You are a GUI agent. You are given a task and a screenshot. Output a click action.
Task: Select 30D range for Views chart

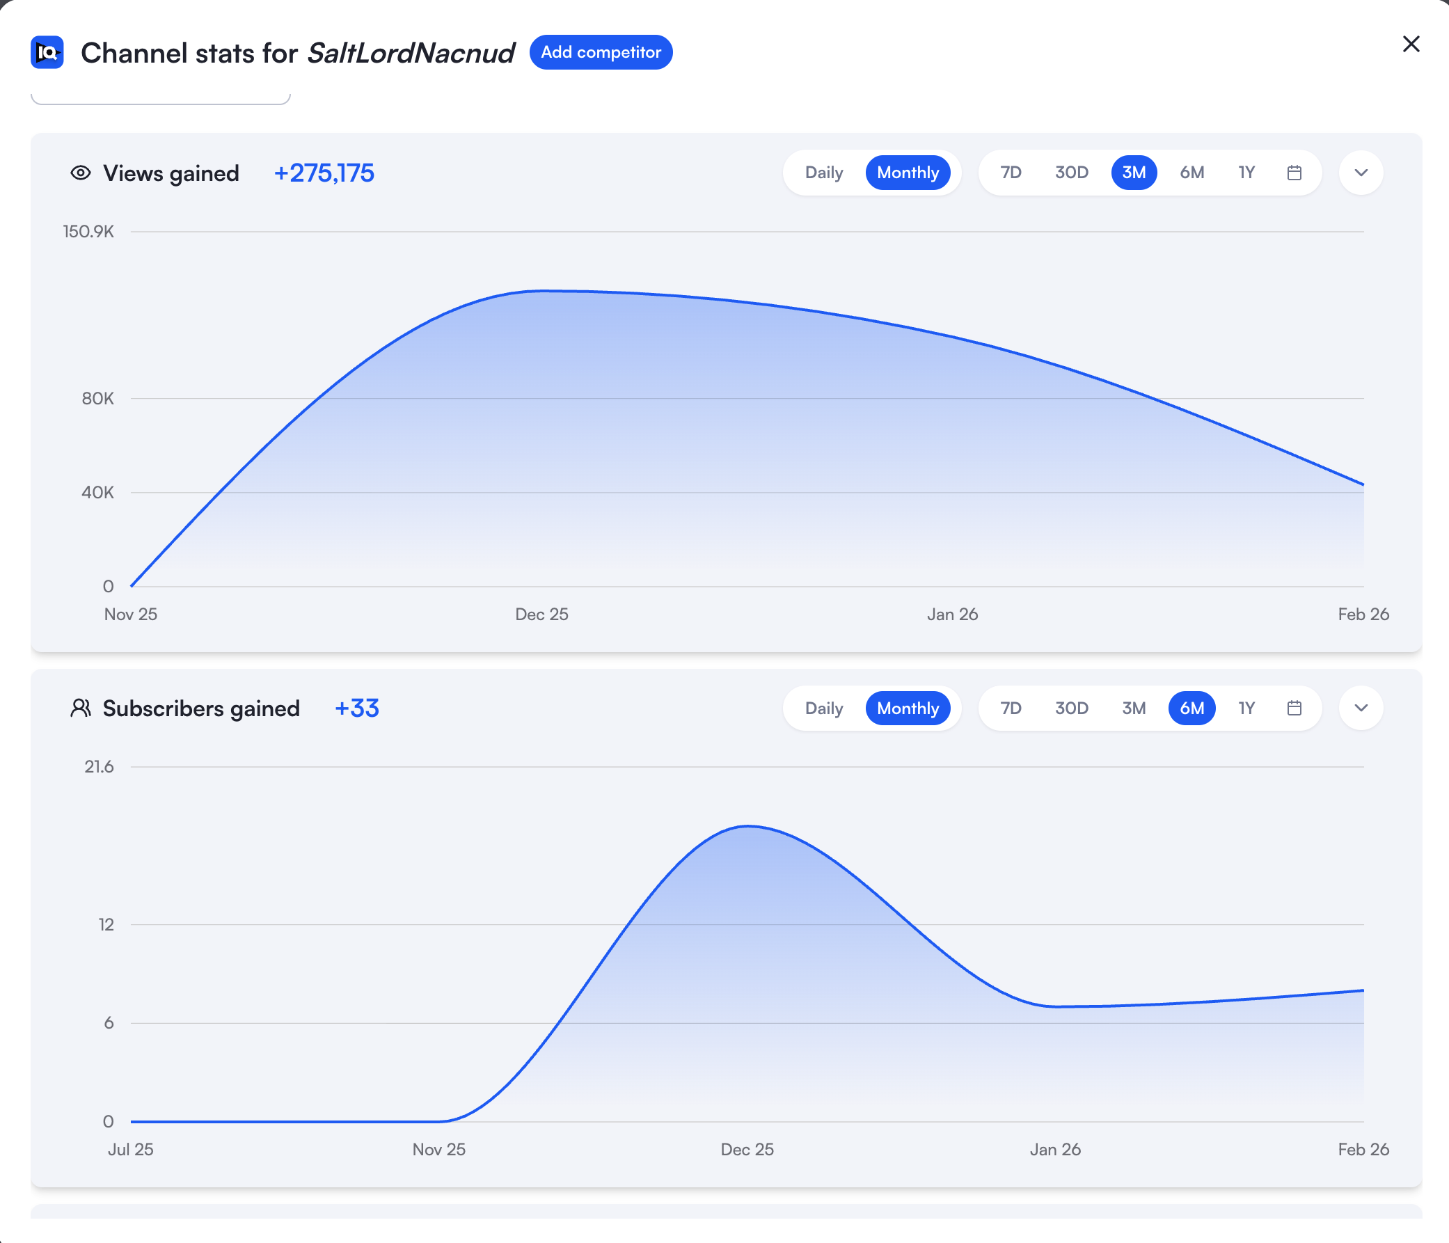click(1071, 173)
